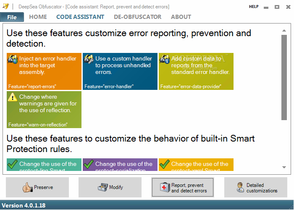Click checkmark icon on teal tile
This screenshot has width=294, height=210.
point(13,164)
